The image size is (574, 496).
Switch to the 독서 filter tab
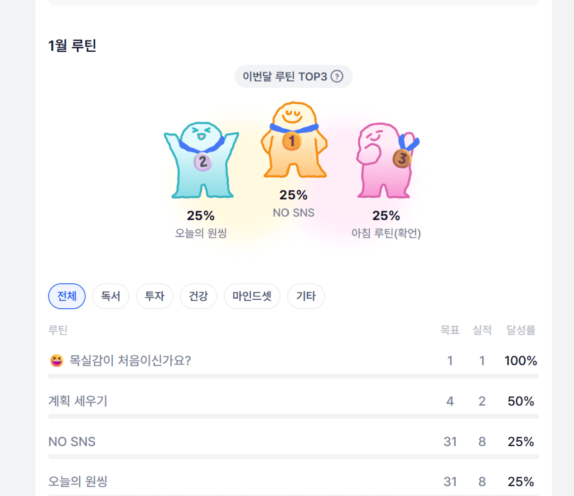[111, 296]
